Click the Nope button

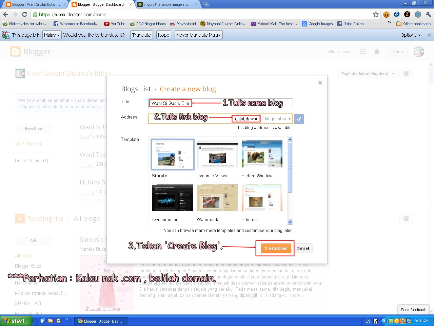coord(163,35)
